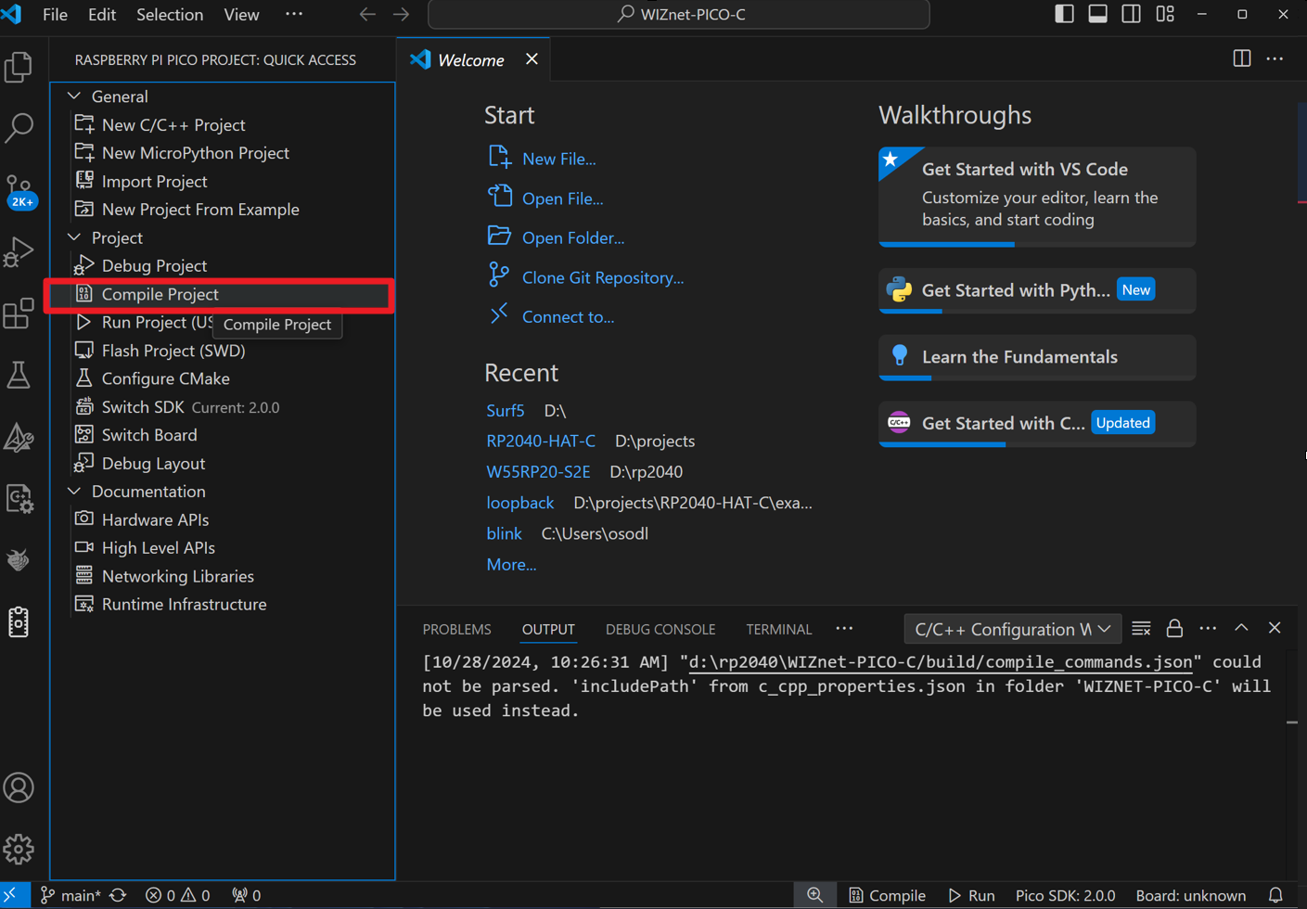Switch to the PROBLEMS tab
1307x909 pixels.
[456, 629]
